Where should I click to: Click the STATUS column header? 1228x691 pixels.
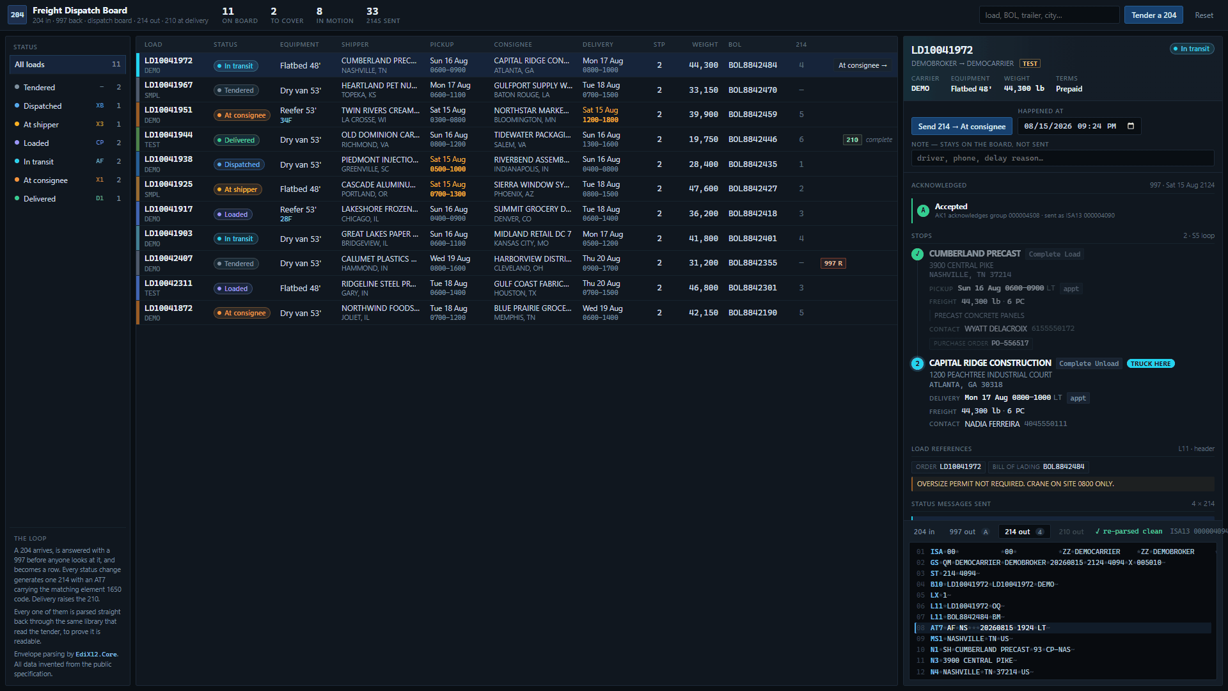225,45
